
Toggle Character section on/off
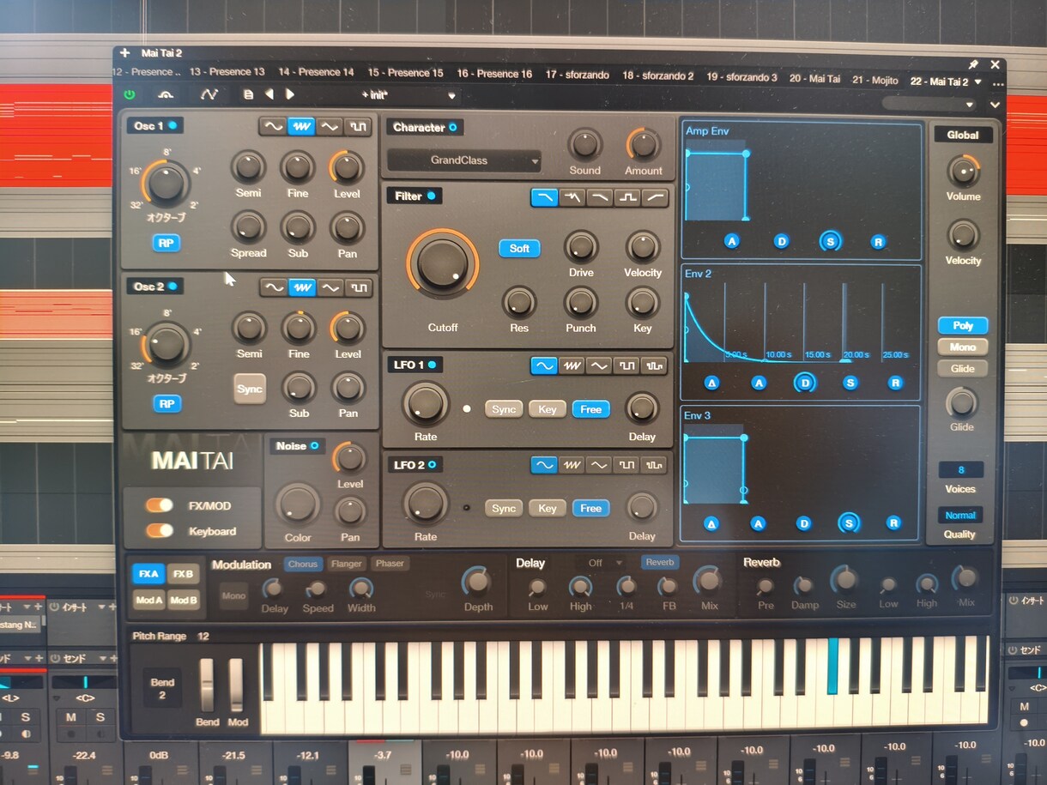click(x=453, y=127)
